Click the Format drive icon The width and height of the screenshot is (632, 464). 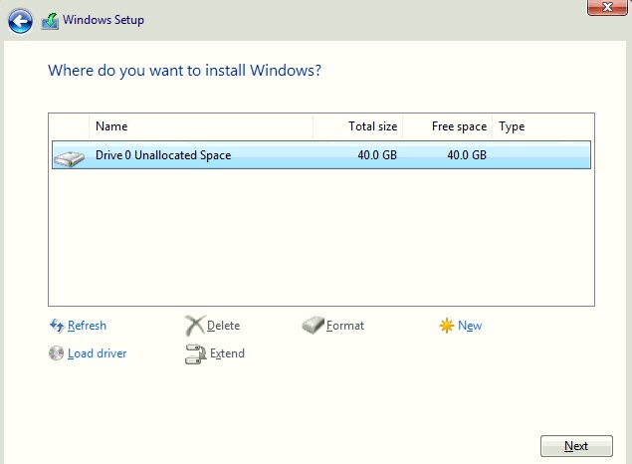(x=313, y=326)
